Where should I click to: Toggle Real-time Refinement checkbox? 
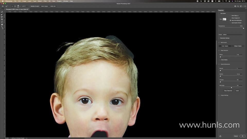pos(231,20)
